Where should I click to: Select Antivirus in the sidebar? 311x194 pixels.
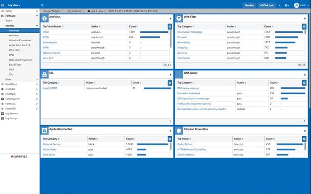14,36
